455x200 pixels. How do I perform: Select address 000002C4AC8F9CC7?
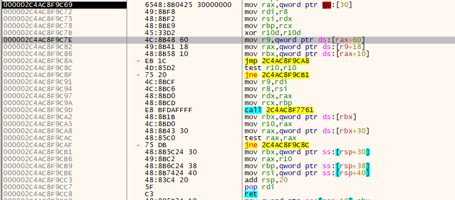38,187
